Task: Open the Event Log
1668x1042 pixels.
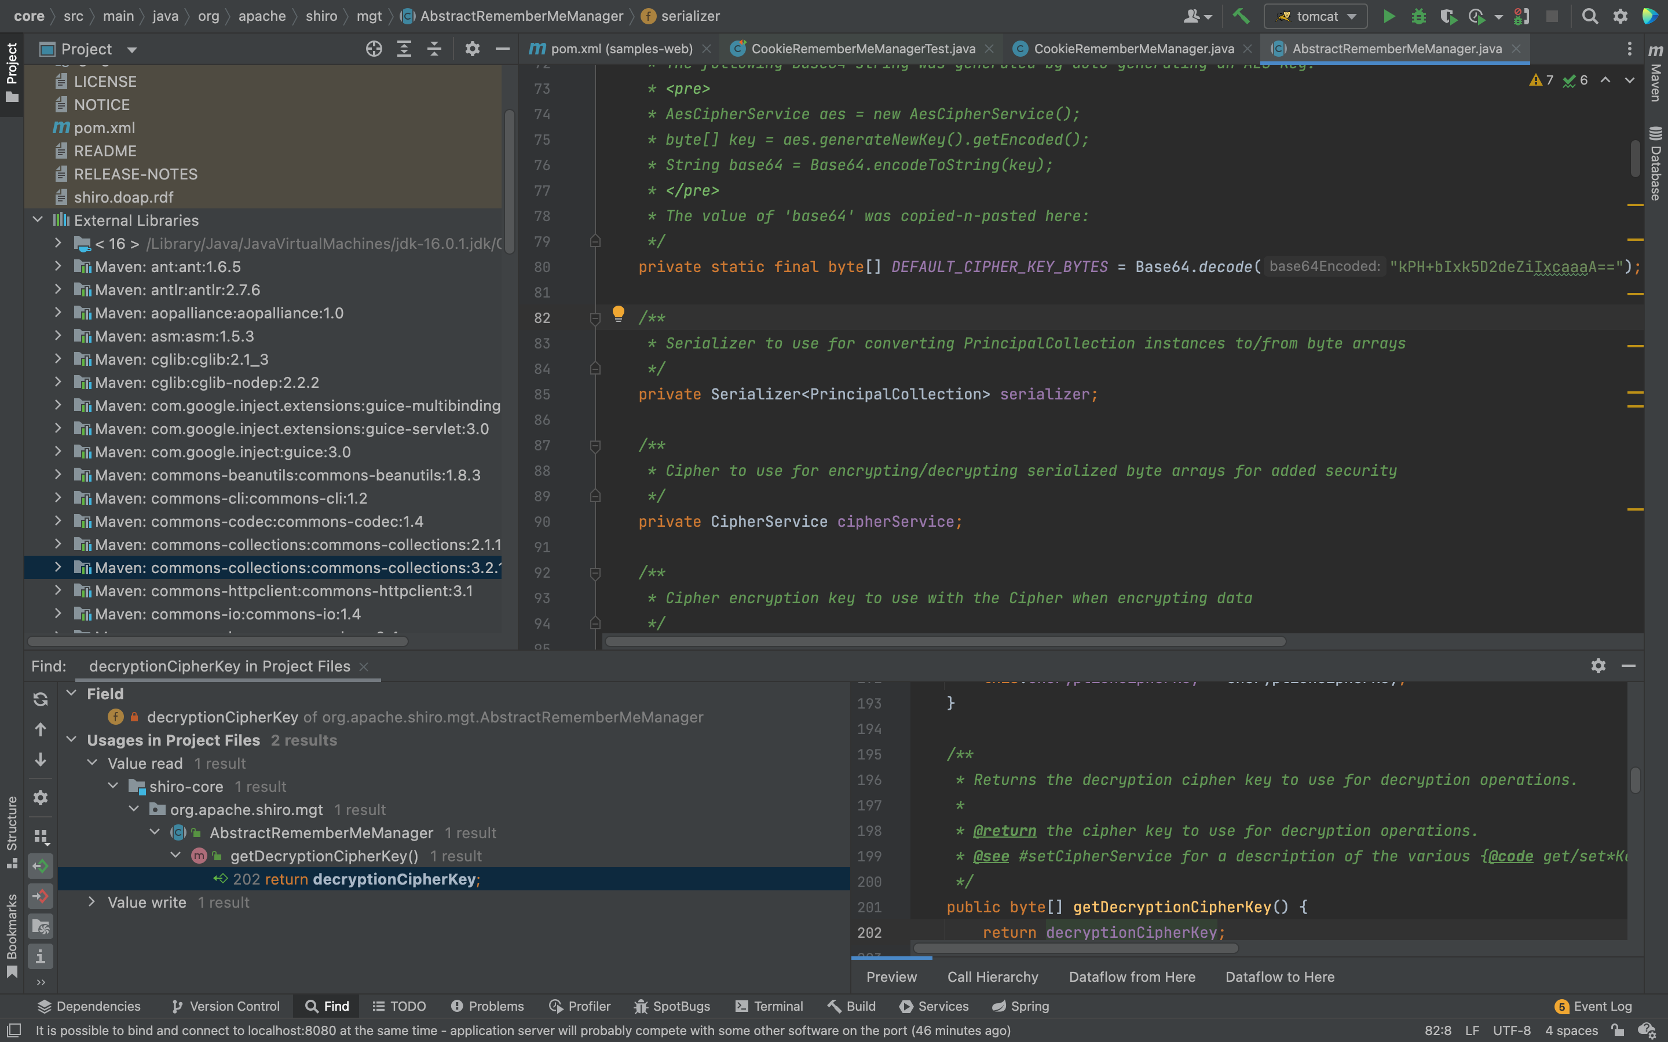Action: [1593, 1006]
